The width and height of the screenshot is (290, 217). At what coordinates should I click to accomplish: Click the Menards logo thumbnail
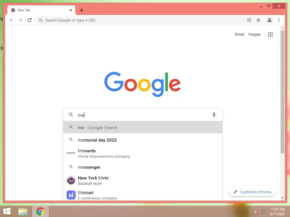tap(71, 153)
